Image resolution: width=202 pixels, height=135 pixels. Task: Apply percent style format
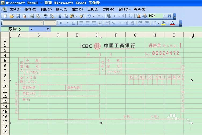tap(114, 23)
